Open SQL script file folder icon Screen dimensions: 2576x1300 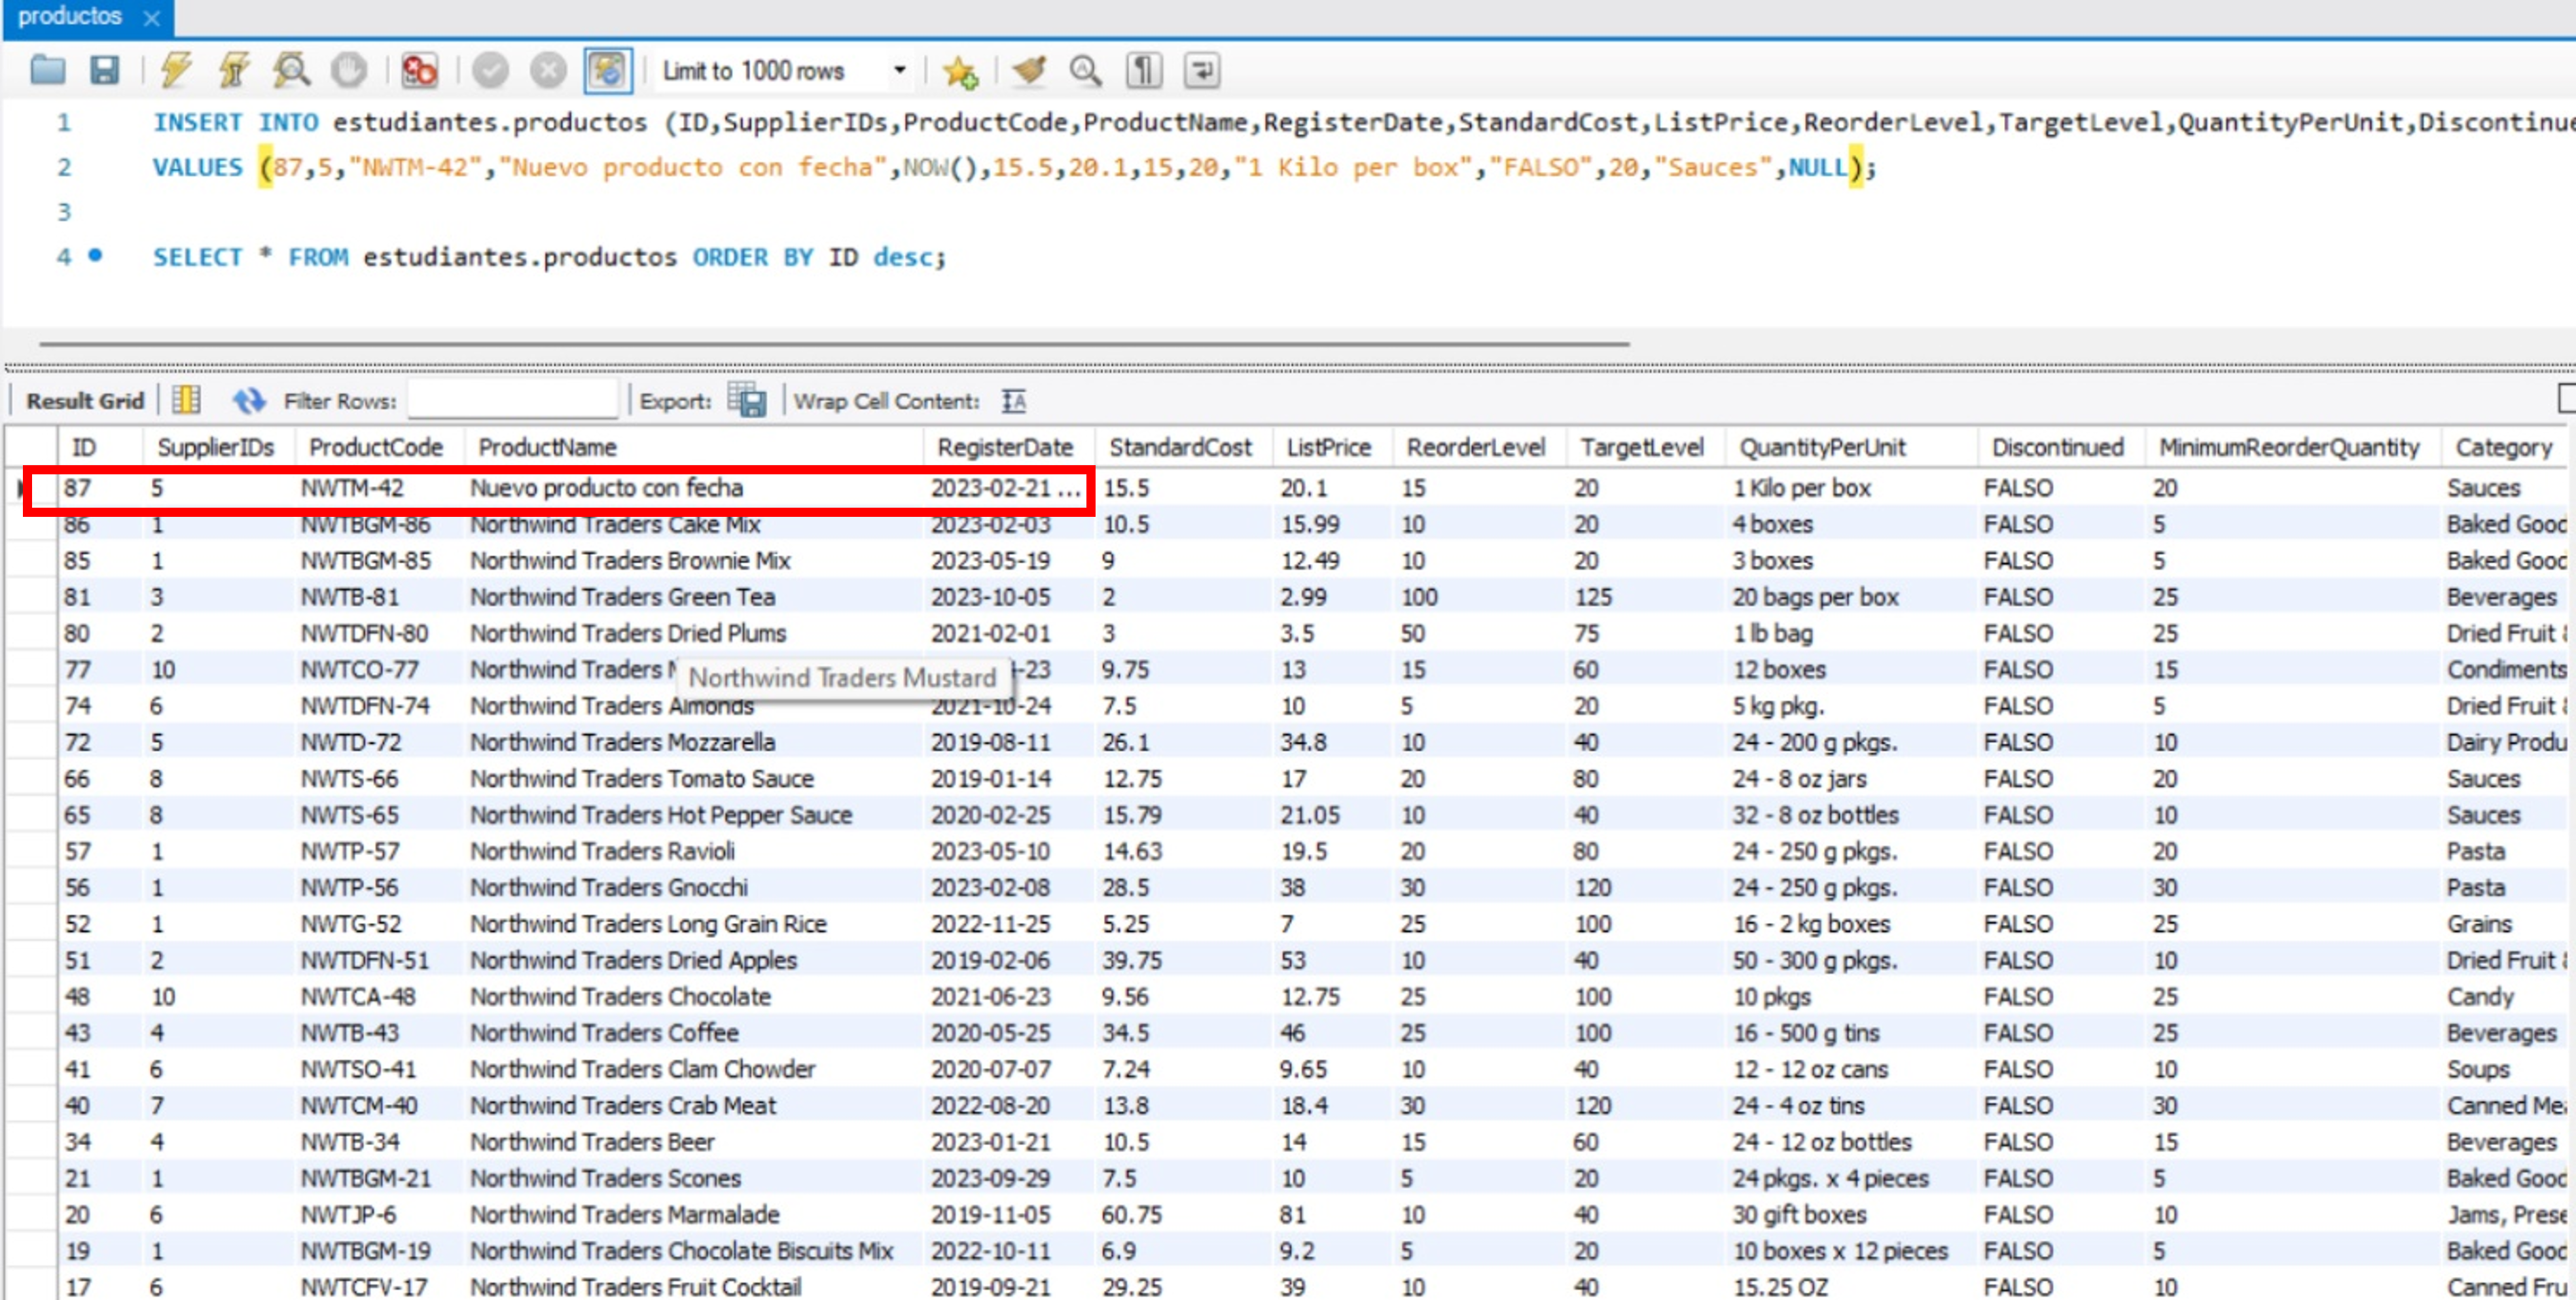(47, 70)
